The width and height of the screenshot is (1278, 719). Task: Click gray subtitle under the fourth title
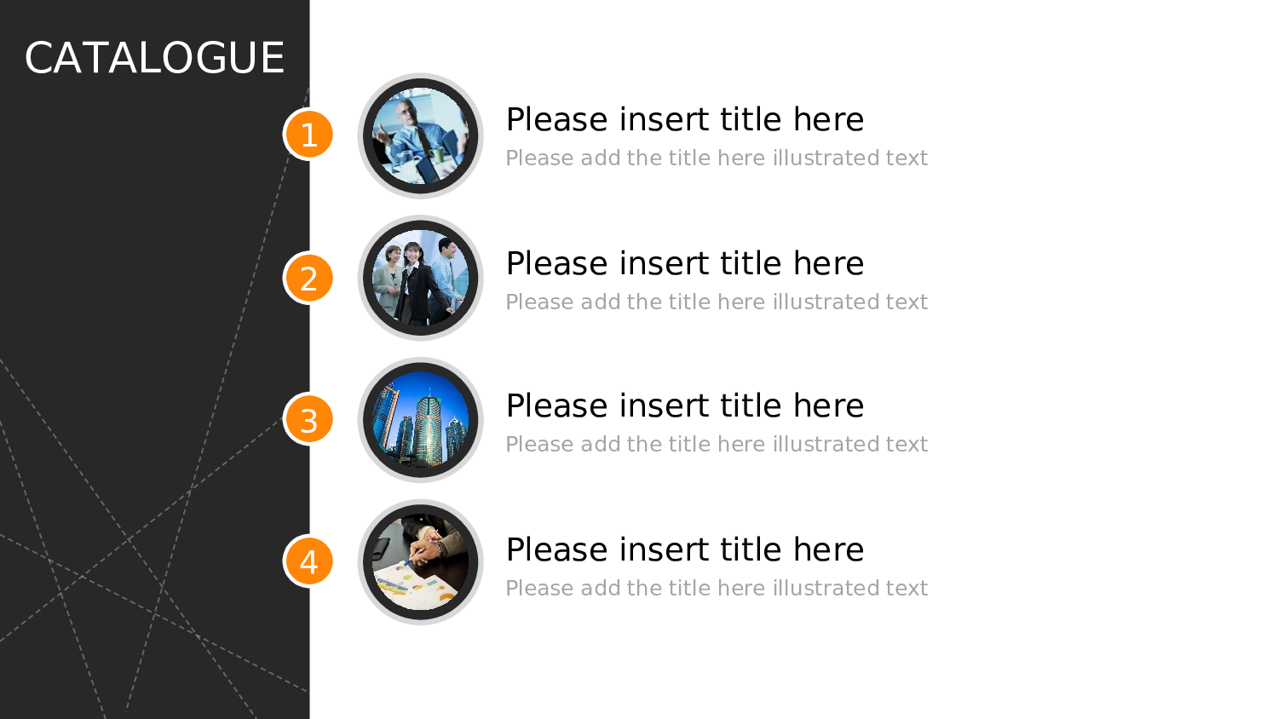click(x=716, y=589)
